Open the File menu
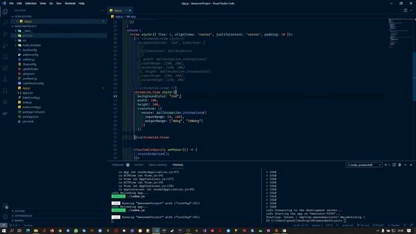The image size is (416, 234). (12, 3)
